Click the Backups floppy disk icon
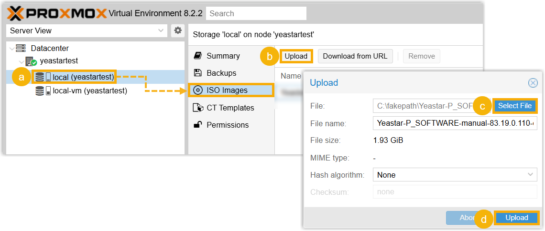This screenshot has width=545, height=231. [197, 73]
